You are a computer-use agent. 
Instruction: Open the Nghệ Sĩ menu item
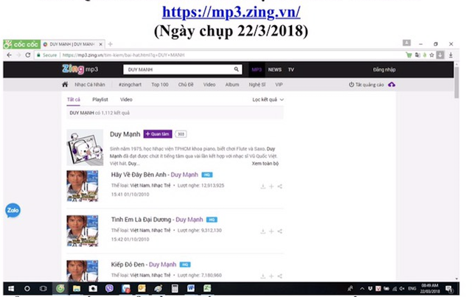(257, 85)
